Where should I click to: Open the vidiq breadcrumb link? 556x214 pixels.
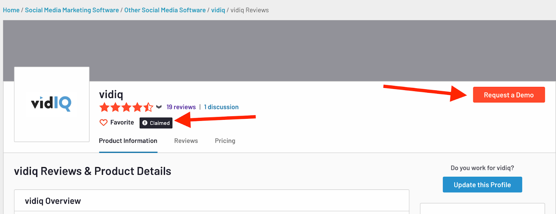click(x=218, y=10)
